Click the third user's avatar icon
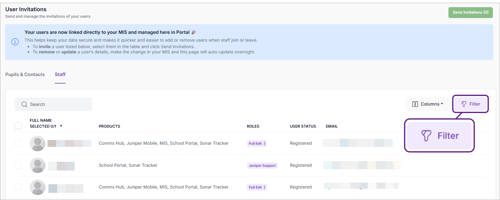The image size is (500, 200). pos(38,187)
